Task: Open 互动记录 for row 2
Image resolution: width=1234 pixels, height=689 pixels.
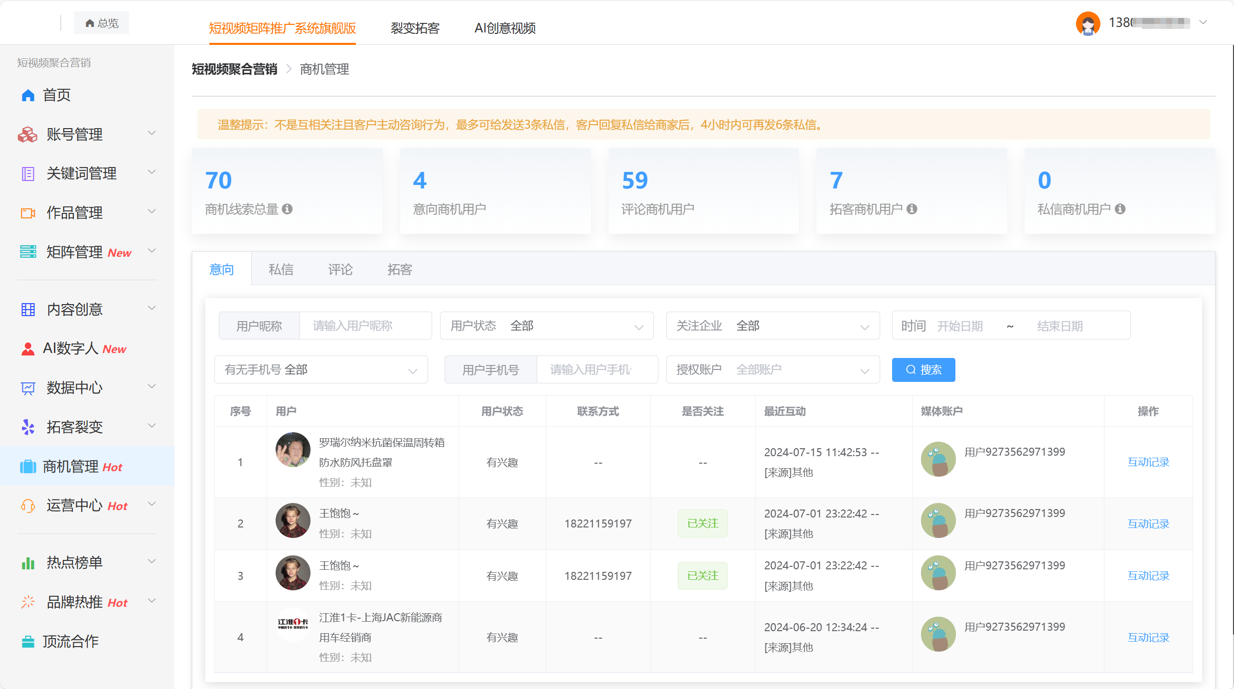Action: tap(1148, 524)
